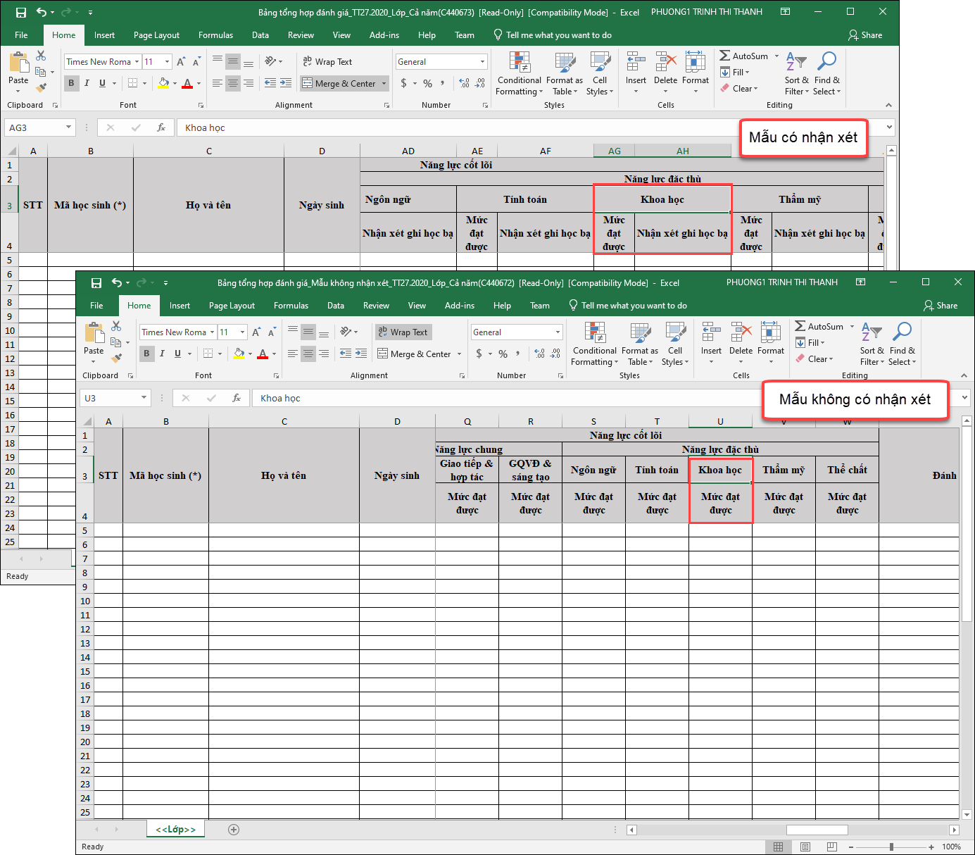Viewport: 975px width, 855px height.
Task: Open Cell Styles in the front window
Action: (x=675, y=344)
